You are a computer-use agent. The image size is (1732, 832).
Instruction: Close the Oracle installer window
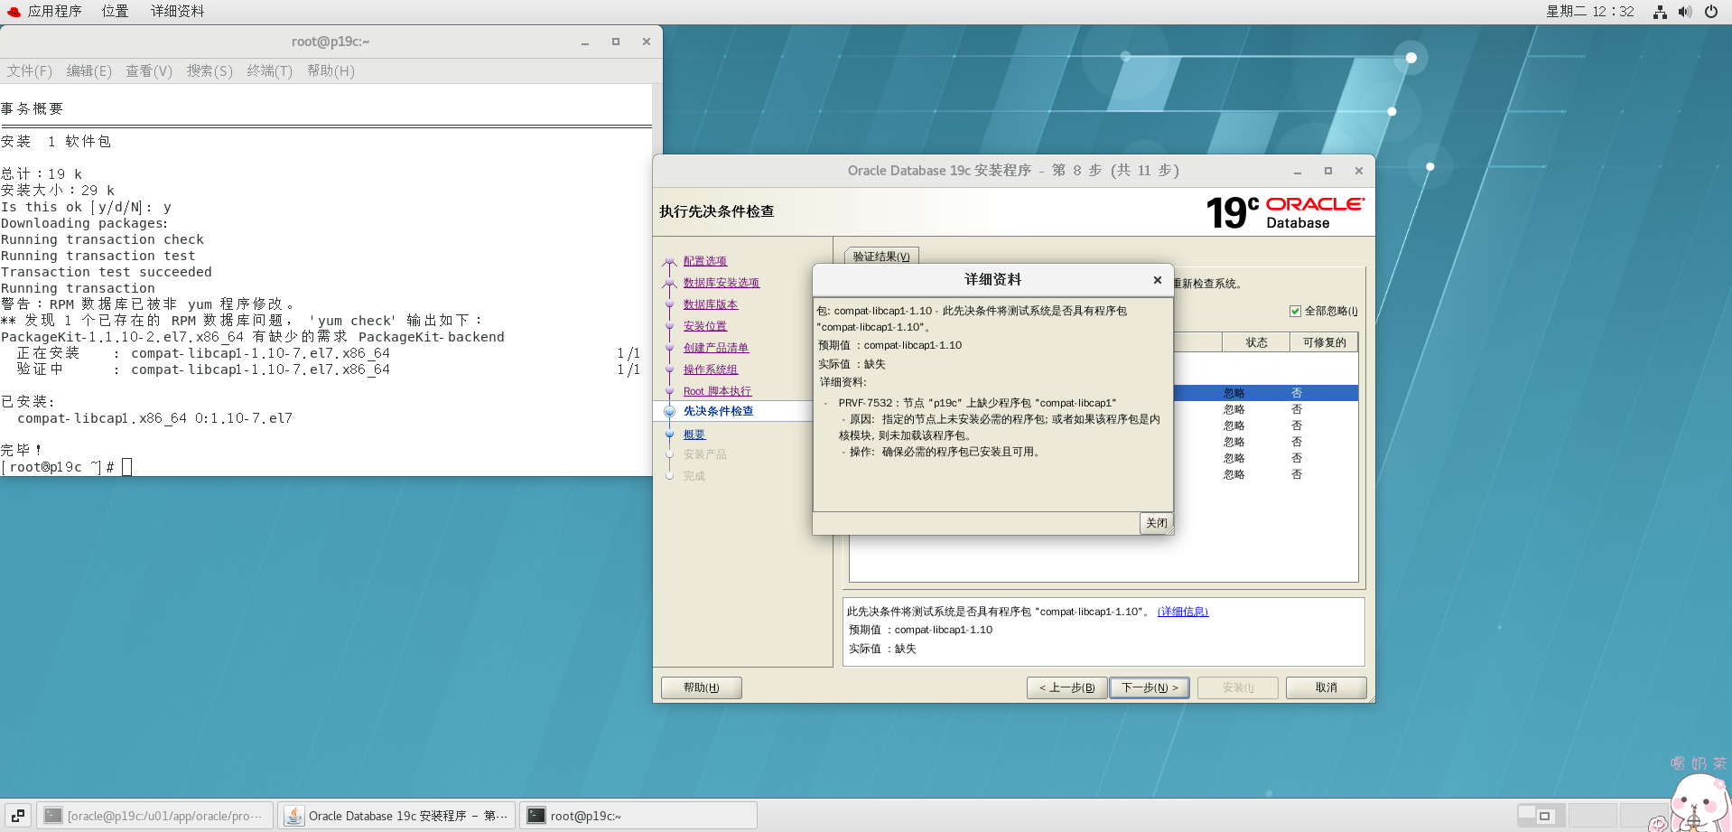[x=1359, y=171]
